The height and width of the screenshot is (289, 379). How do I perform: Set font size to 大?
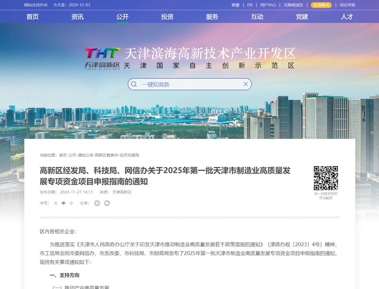(56, 203)
